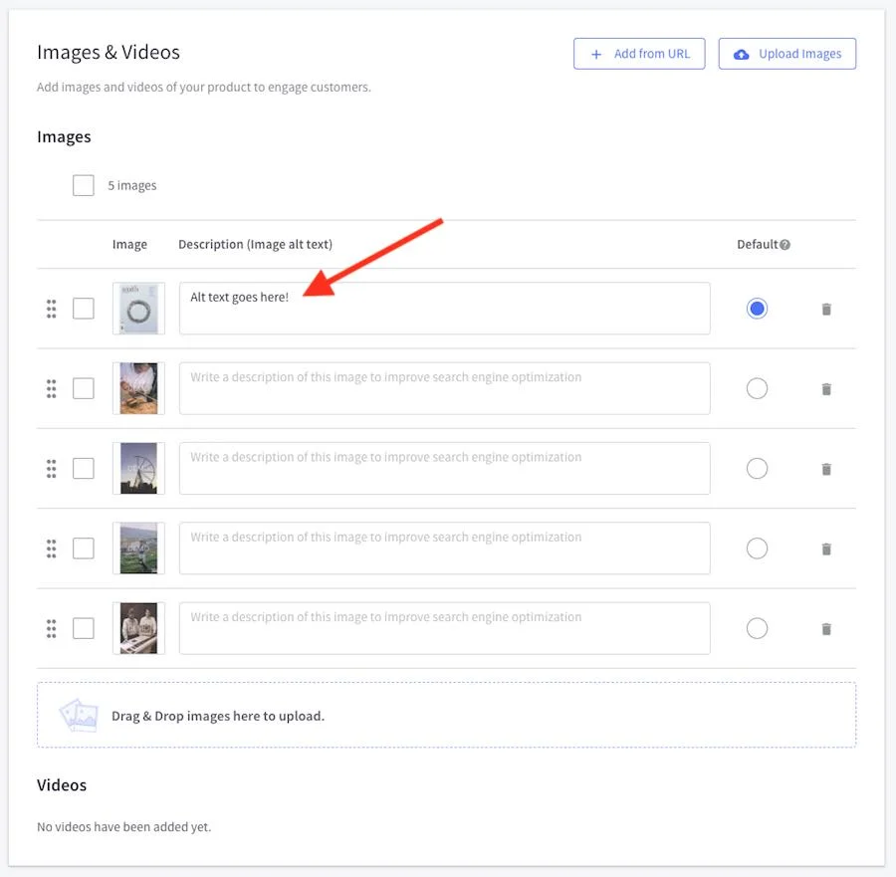Open the fifth image thumbnail of two people

coord(138,628)
